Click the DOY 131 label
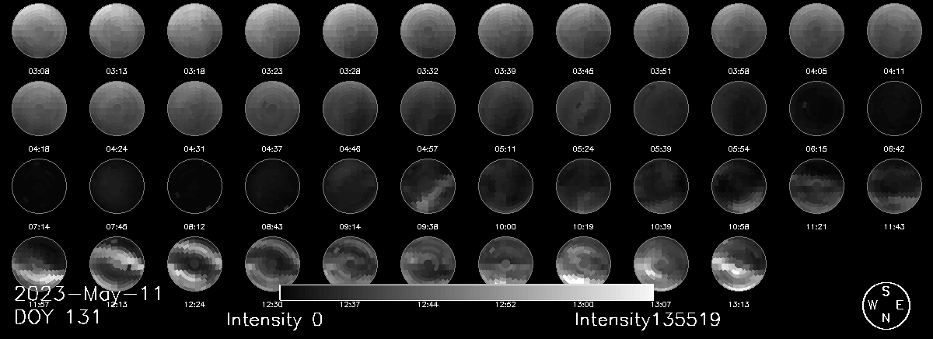933x339 pixels. click(58, 318)
